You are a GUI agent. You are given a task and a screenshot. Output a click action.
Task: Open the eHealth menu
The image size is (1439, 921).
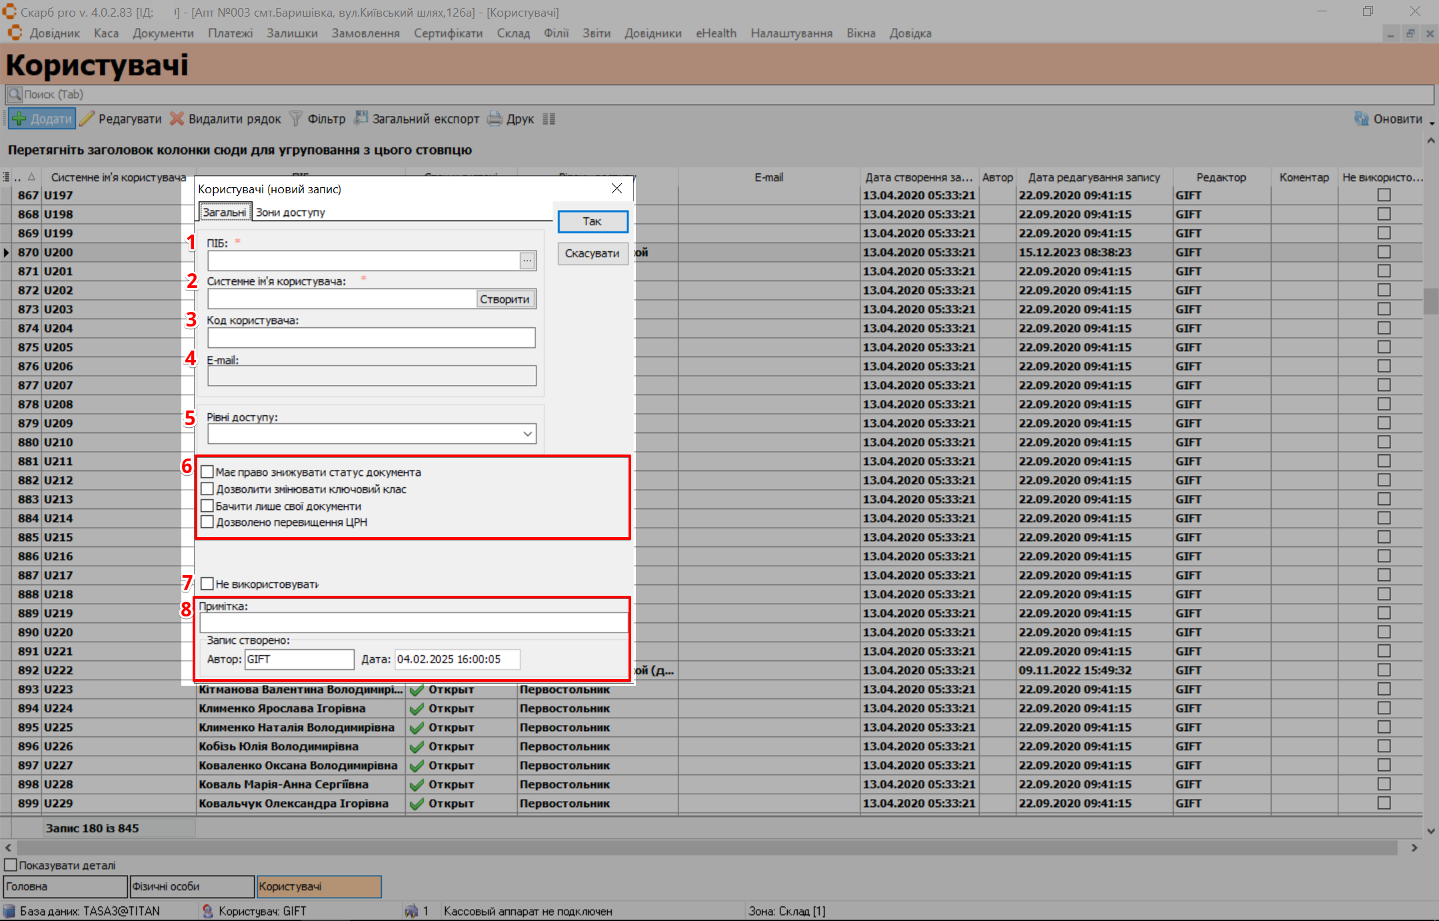coord(715,33)
